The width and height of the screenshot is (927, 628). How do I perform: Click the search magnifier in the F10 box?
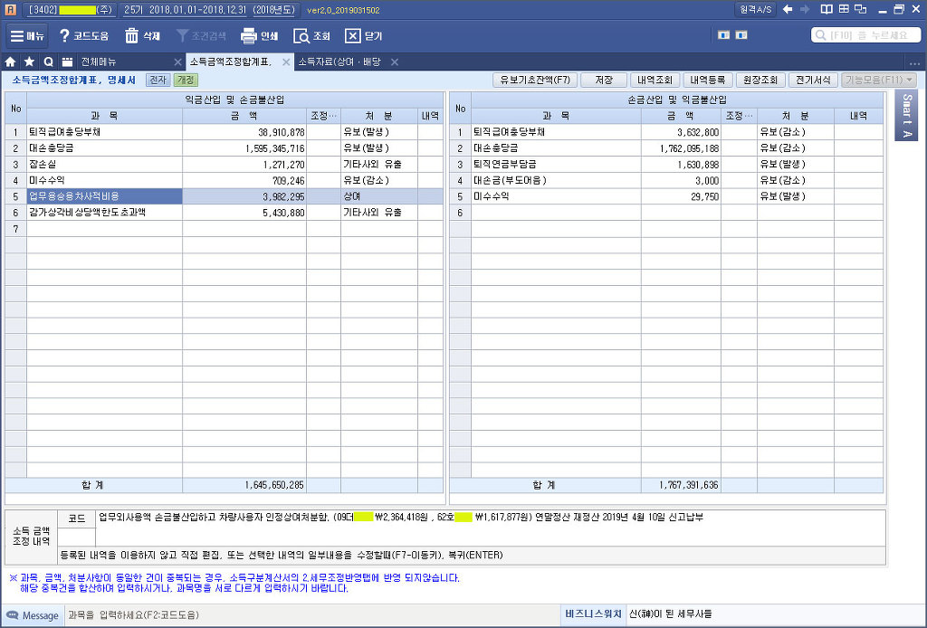coord(820,35)
